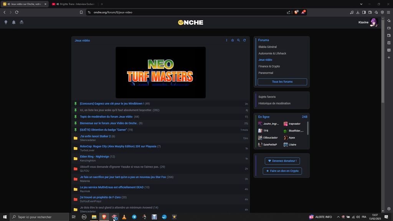Open browser downloads icon
The image size is (393, 221).
pos(358,12)
